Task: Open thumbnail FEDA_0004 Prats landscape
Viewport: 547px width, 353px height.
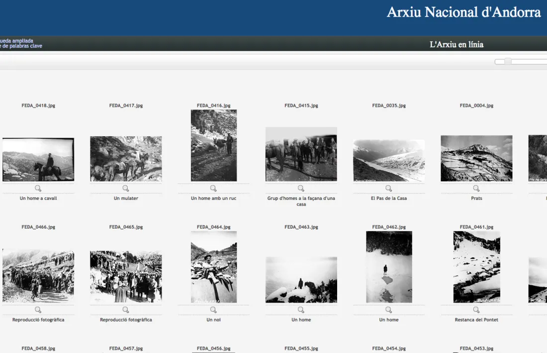Action: click(476, 159)
